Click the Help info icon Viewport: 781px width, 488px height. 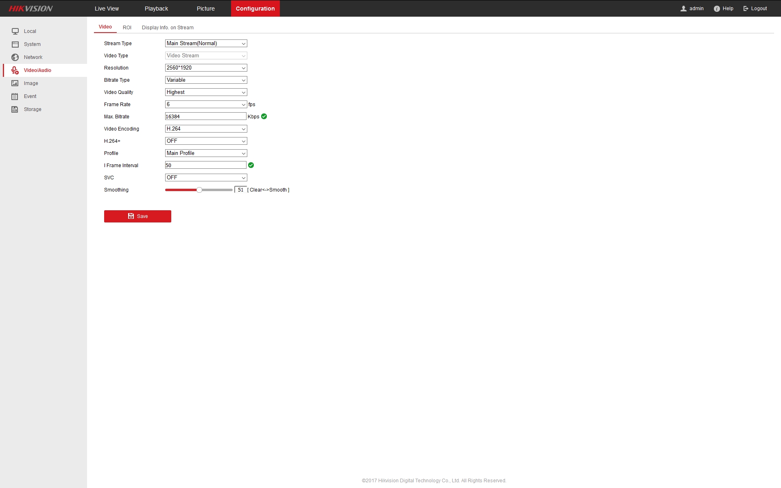(x=717, y=9)
